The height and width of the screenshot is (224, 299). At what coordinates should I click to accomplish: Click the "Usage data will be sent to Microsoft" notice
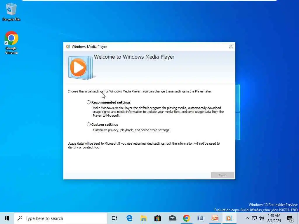tap(144, 145)
